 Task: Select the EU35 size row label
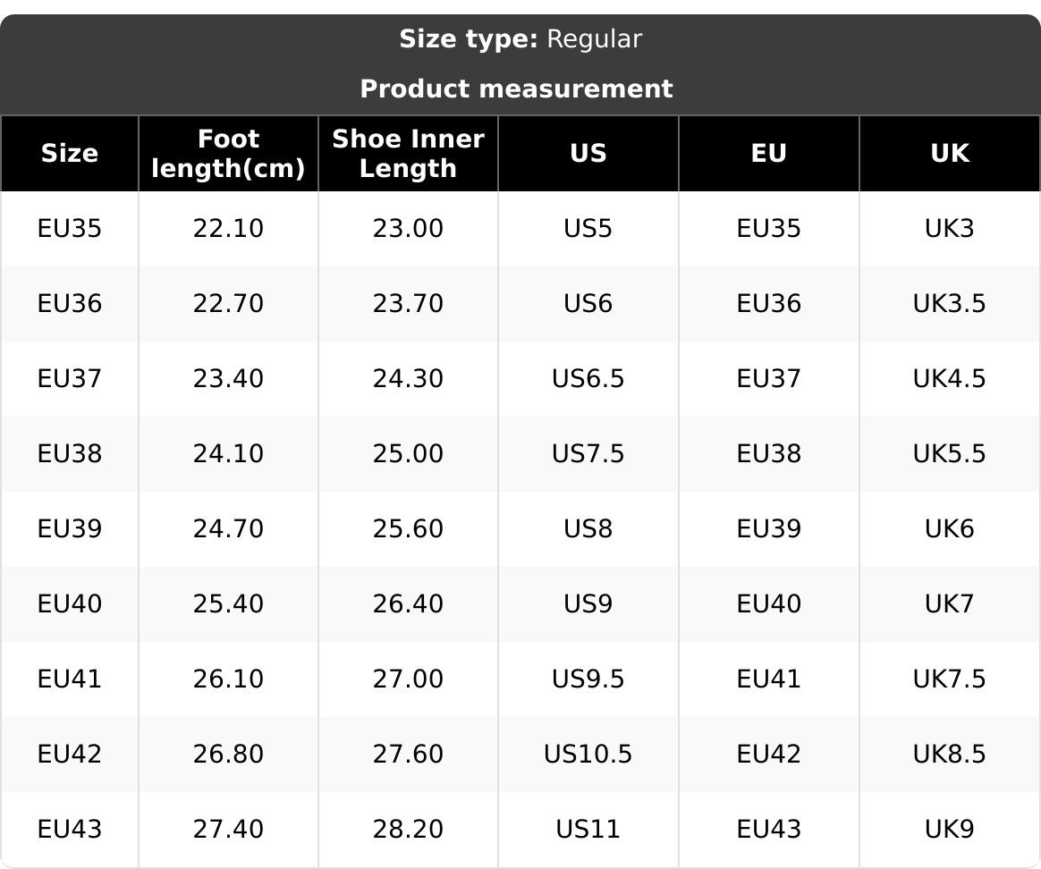(x=69, y=229)
